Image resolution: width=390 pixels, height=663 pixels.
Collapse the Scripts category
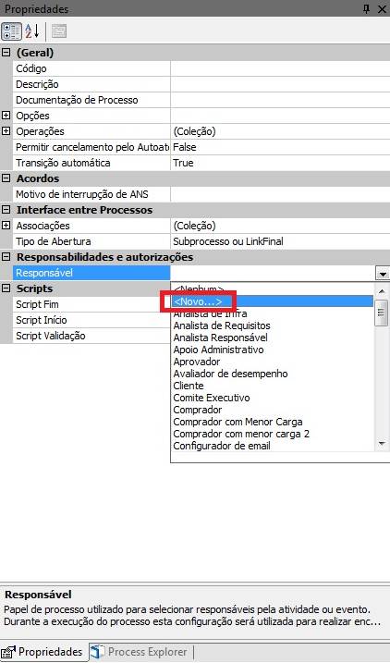(x=6, y=289)
